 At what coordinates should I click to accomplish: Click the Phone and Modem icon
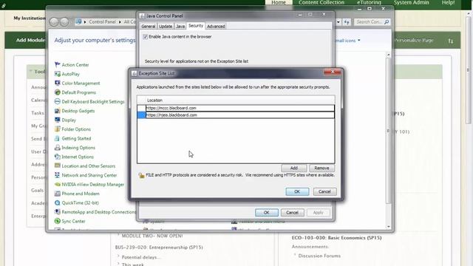[58, 194]
